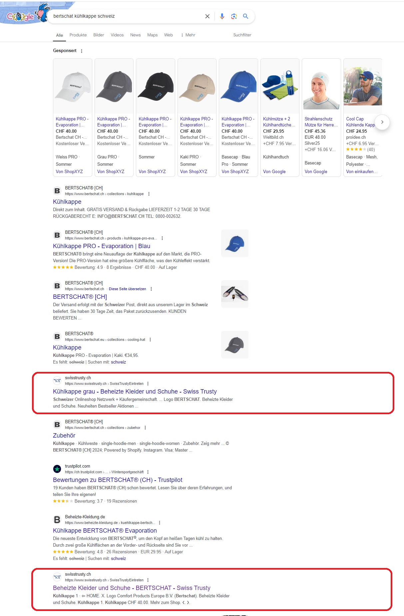Viewport: 404px width, 616px height.
Task: Switch to the Produkte tab
Action: (78, 35)
